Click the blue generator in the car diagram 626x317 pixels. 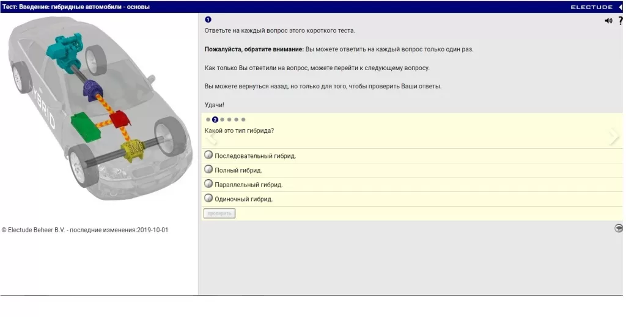pyautogui.click(x=94, y=89)
